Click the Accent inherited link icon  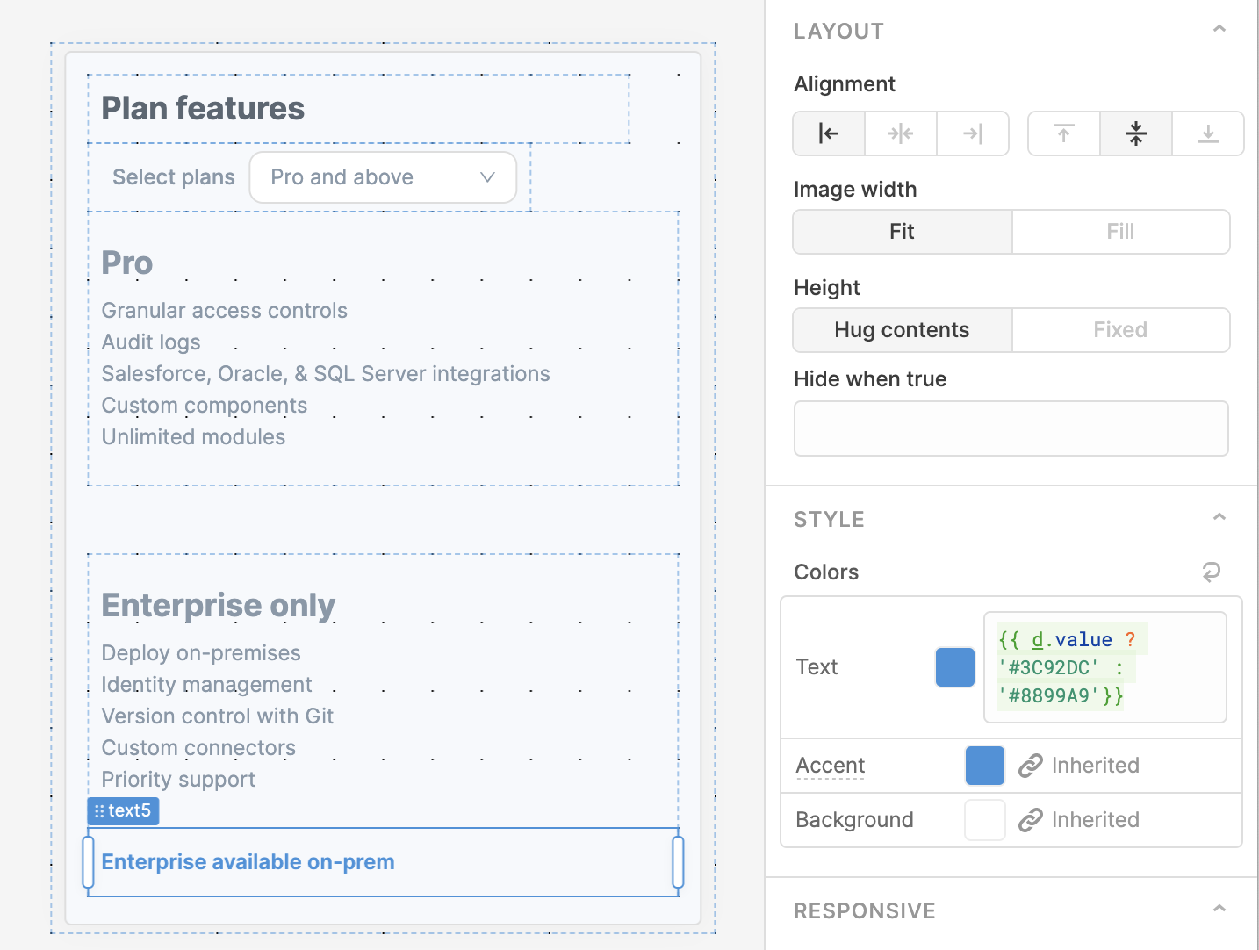[x=1030, y=766]
